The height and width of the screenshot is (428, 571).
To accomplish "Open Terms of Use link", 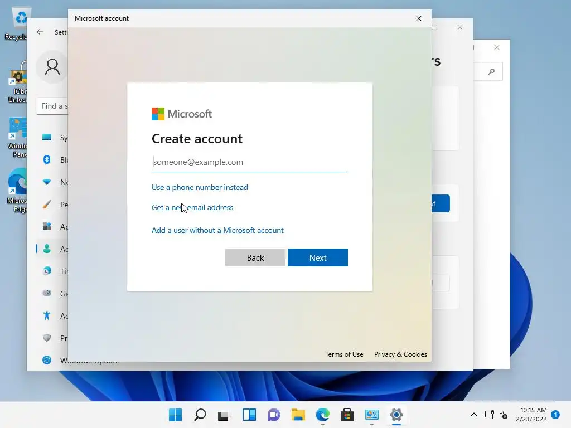I will point(344,354).
